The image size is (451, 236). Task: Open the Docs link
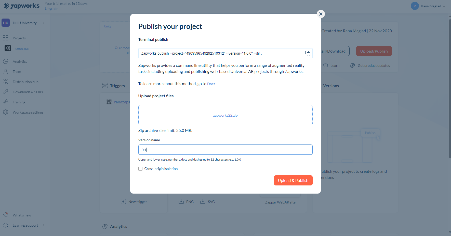pyautogui.click(x=211, y=84)
